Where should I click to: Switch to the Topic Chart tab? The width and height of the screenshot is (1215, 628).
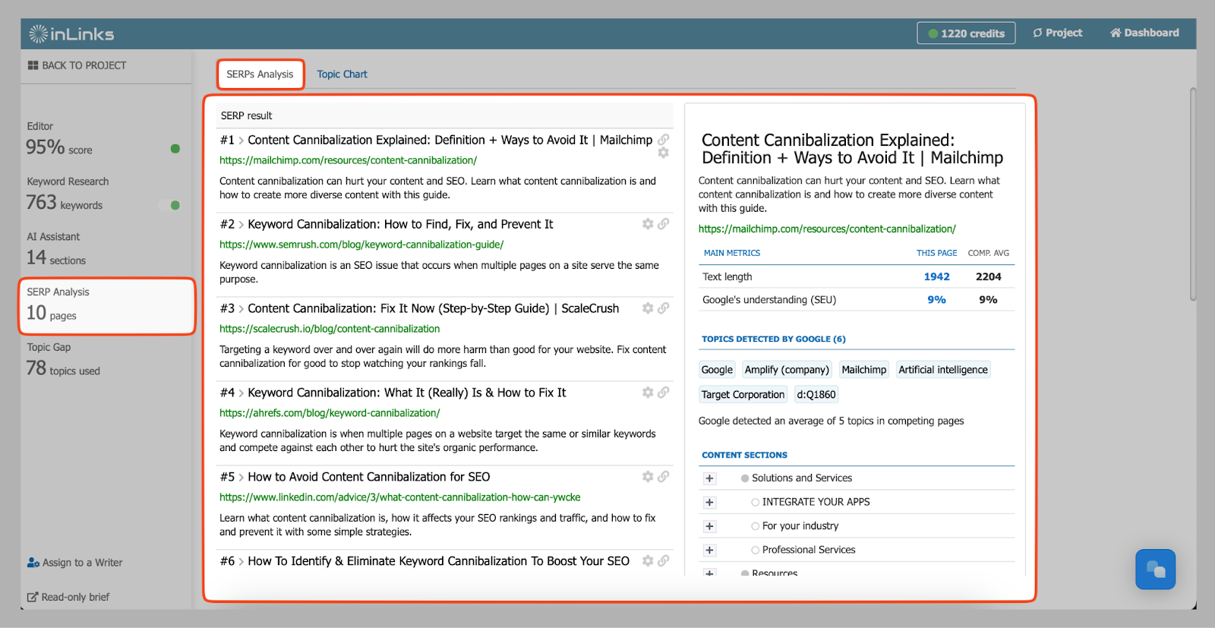point(342,74)
